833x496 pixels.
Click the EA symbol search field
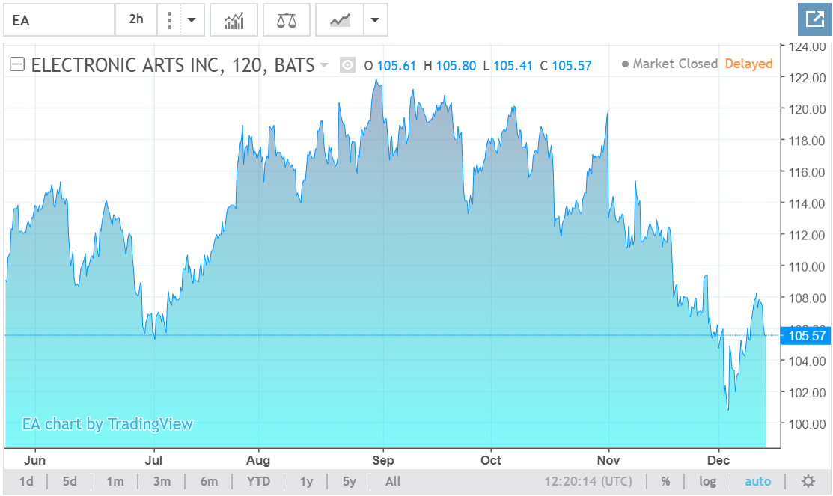click(58, 20)
